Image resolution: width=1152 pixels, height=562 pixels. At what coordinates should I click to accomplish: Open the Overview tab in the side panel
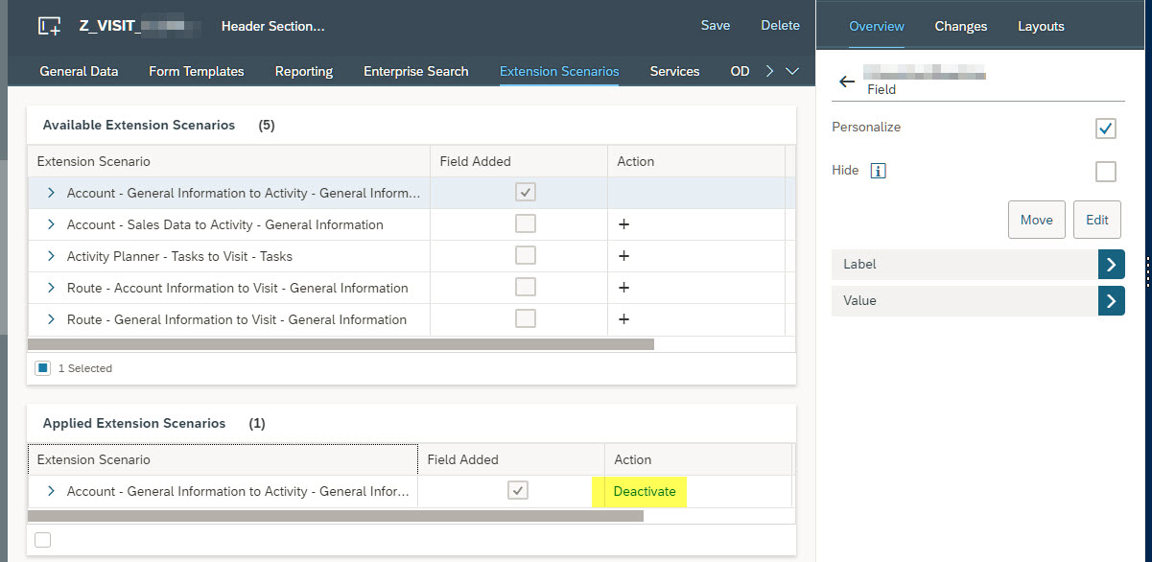pyautogui.click(x=877, y=26)
